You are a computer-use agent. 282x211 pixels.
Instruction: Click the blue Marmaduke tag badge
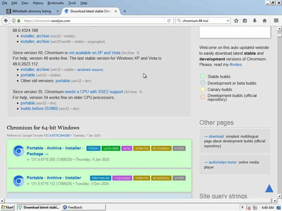coord(101,178)
